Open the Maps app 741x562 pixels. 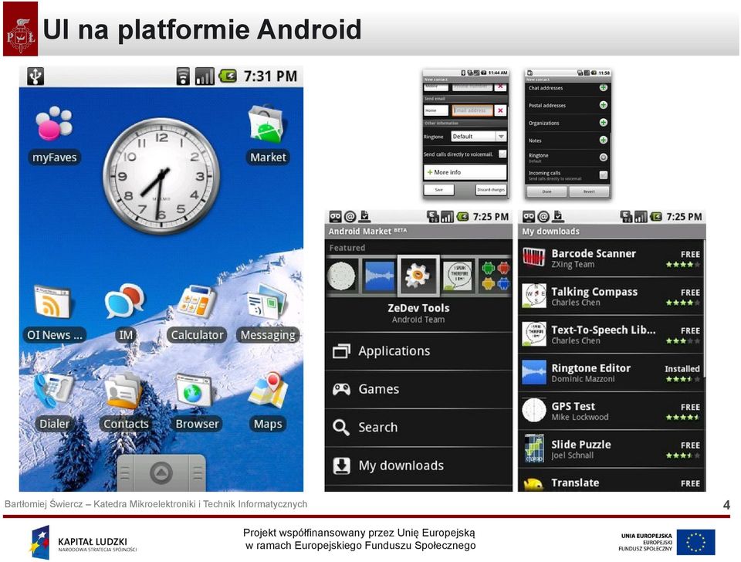268,401
